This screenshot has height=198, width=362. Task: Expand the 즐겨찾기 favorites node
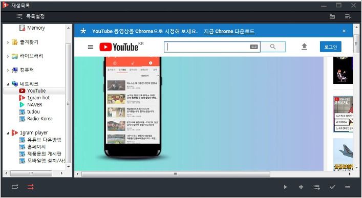[x=8, y=42]
